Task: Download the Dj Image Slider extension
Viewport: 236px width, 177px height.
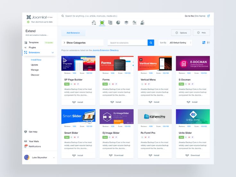Action: pos(116,155)
